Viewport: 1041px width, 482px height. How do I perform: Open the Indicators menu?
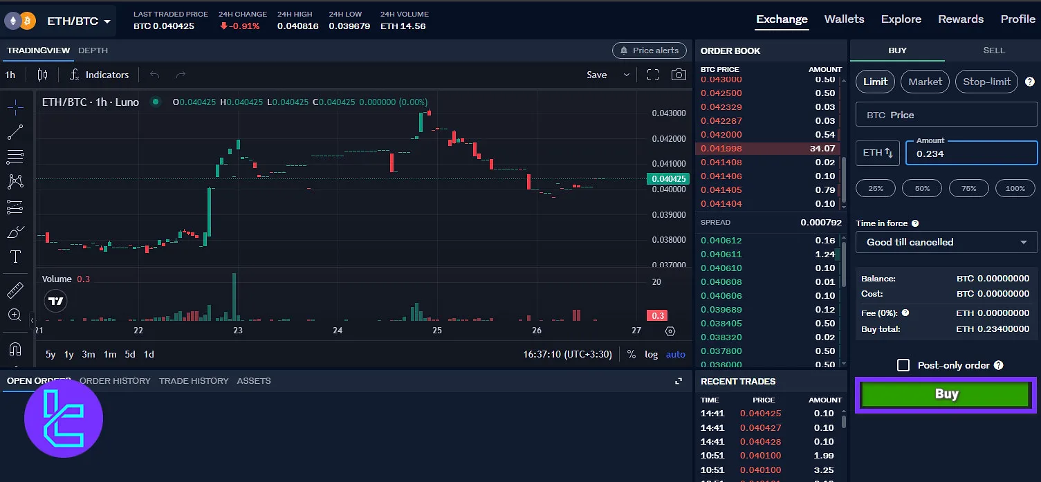point(99,75)
